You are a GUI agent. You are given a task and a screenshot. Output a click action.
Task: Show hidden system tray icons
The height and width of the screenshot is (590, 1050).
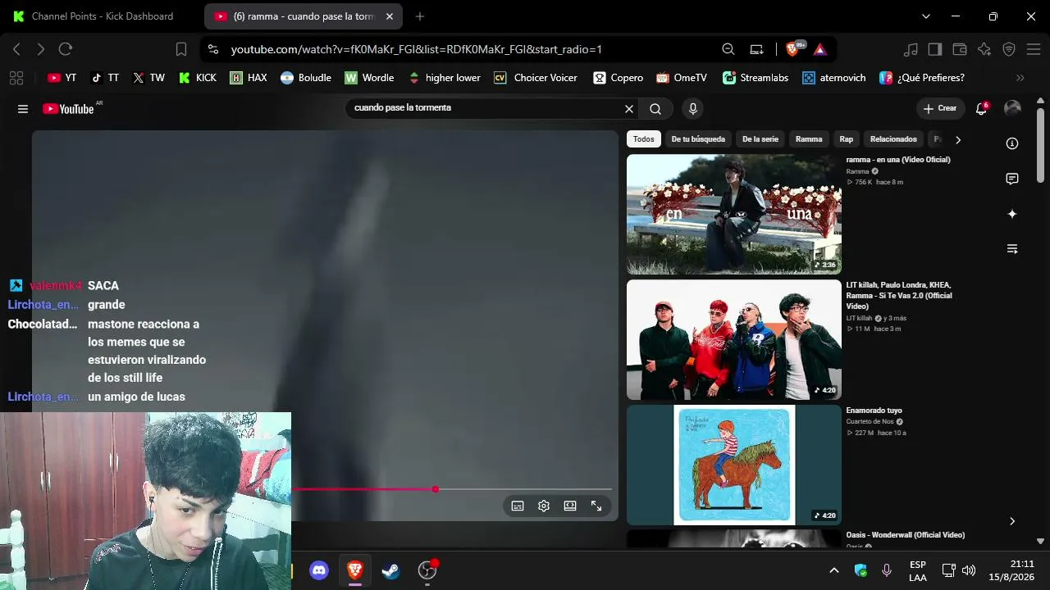(834, 570)
